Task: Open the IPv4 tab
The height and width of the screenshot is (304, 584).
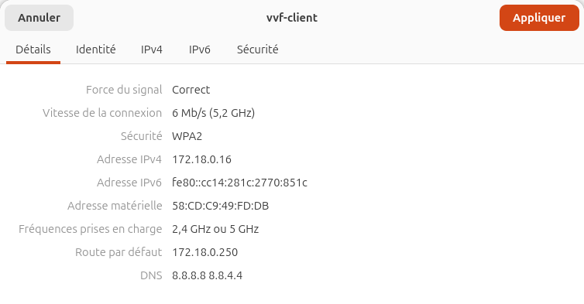Action: click(152, 50)
